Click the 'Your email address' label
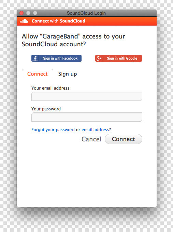Image resolution: width=173 pixels, height=232 pixels. 51,88
